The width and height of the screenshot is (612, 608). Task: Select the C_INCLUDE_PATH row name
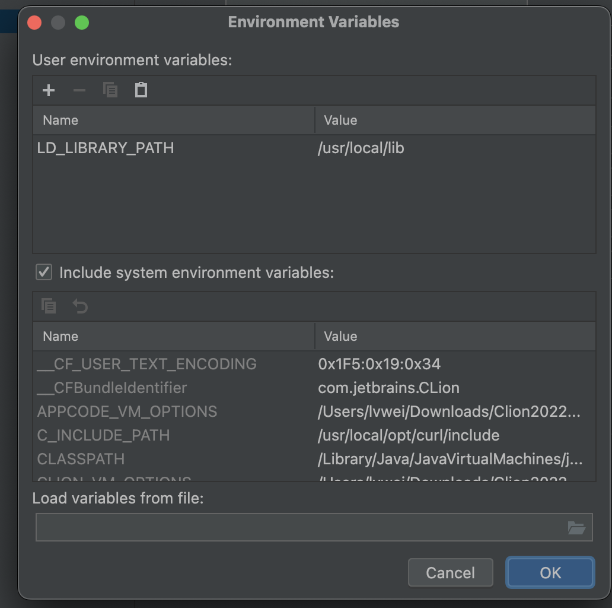(x=103, y=436)
